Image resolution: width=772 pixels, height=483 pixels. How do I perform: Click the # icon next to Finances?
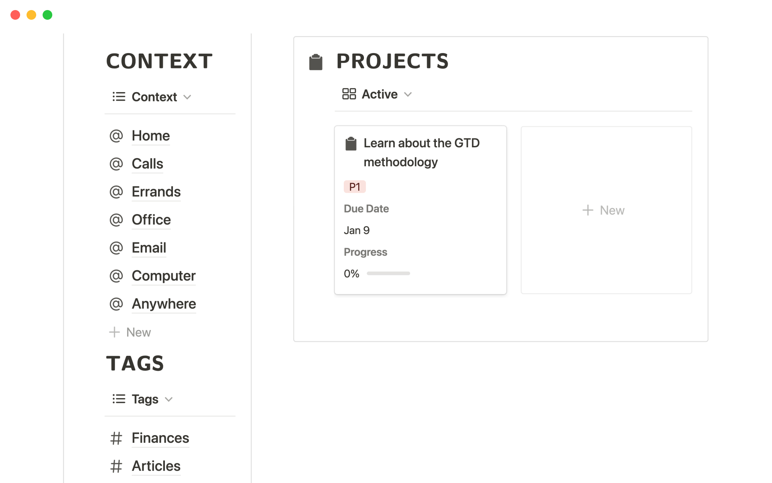coord(116,438)
